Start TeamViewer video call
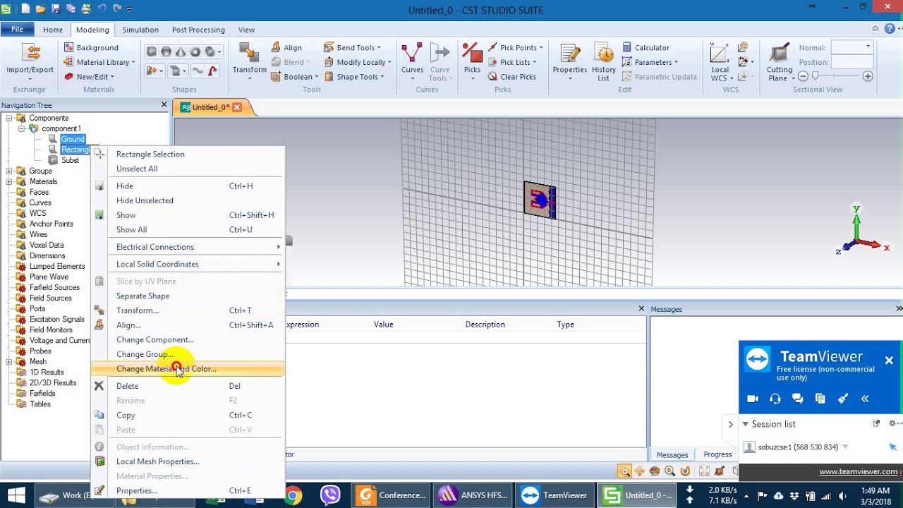This screenshot has width=903, height=508. click(753, 399)
